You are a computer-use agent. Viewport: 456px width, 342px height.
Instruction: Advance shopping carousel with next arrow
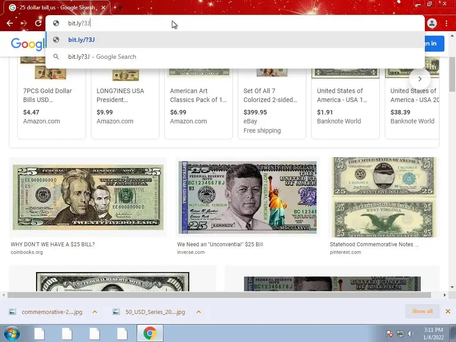(x=419, y=79)
